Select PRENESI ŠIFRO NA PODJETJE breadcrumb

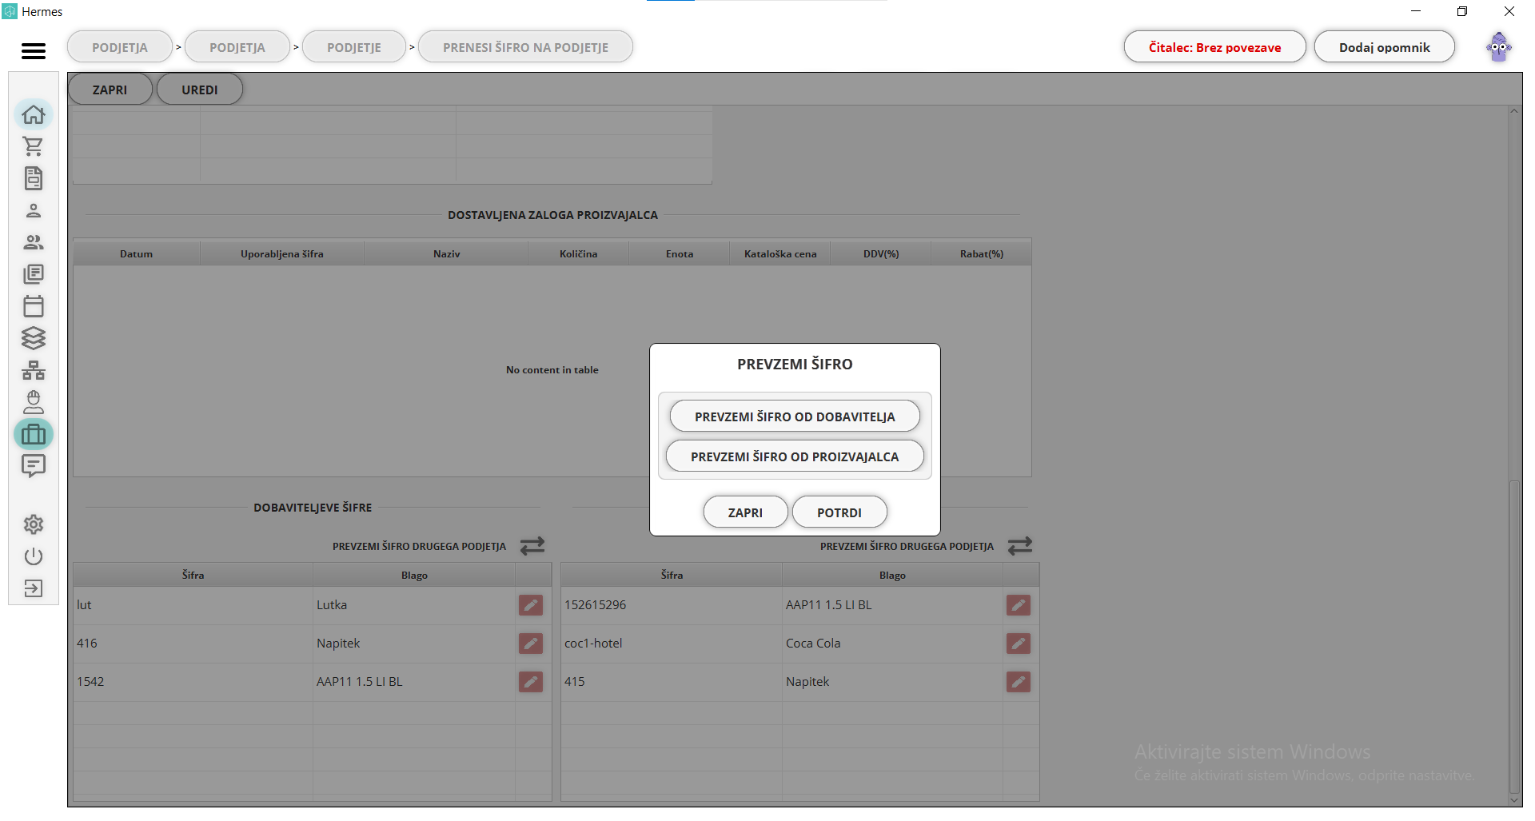526,47
